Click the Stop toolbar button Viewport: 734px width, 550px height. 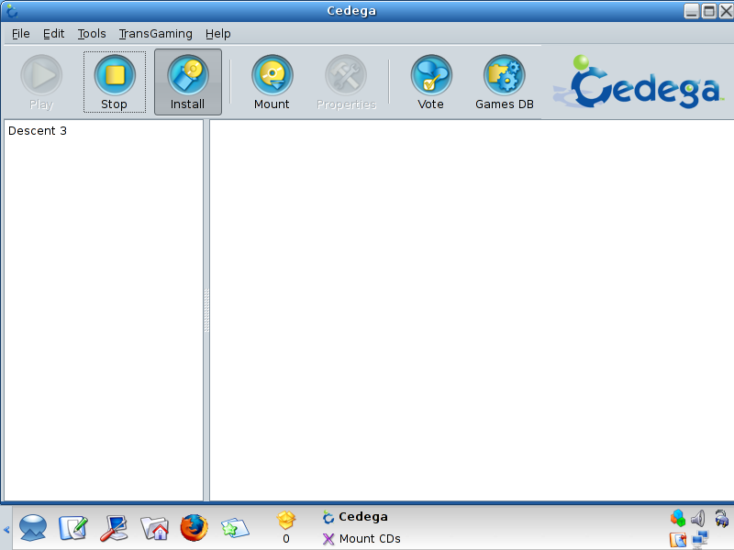pyautogui.click(x=115, y=82)
